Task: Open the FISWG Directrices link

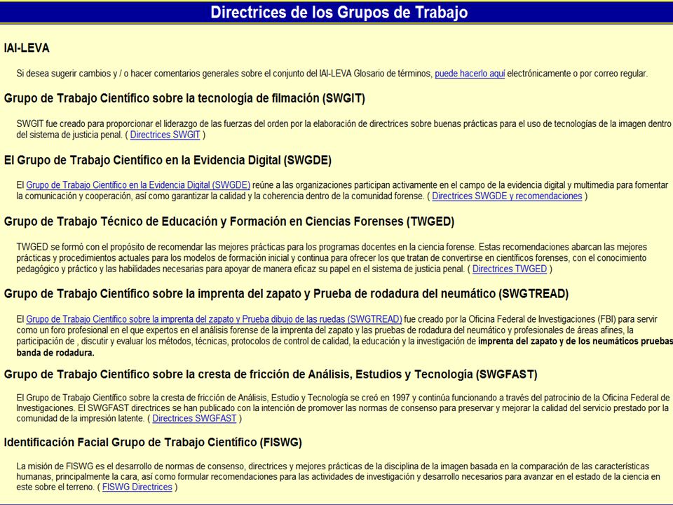Action: click(137, 487)
